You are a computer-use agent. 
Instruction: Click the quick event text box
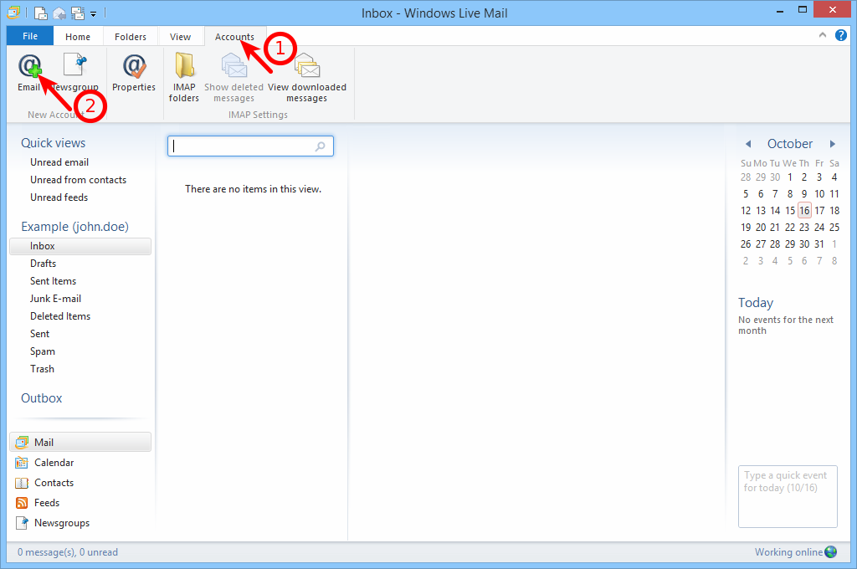788,496
